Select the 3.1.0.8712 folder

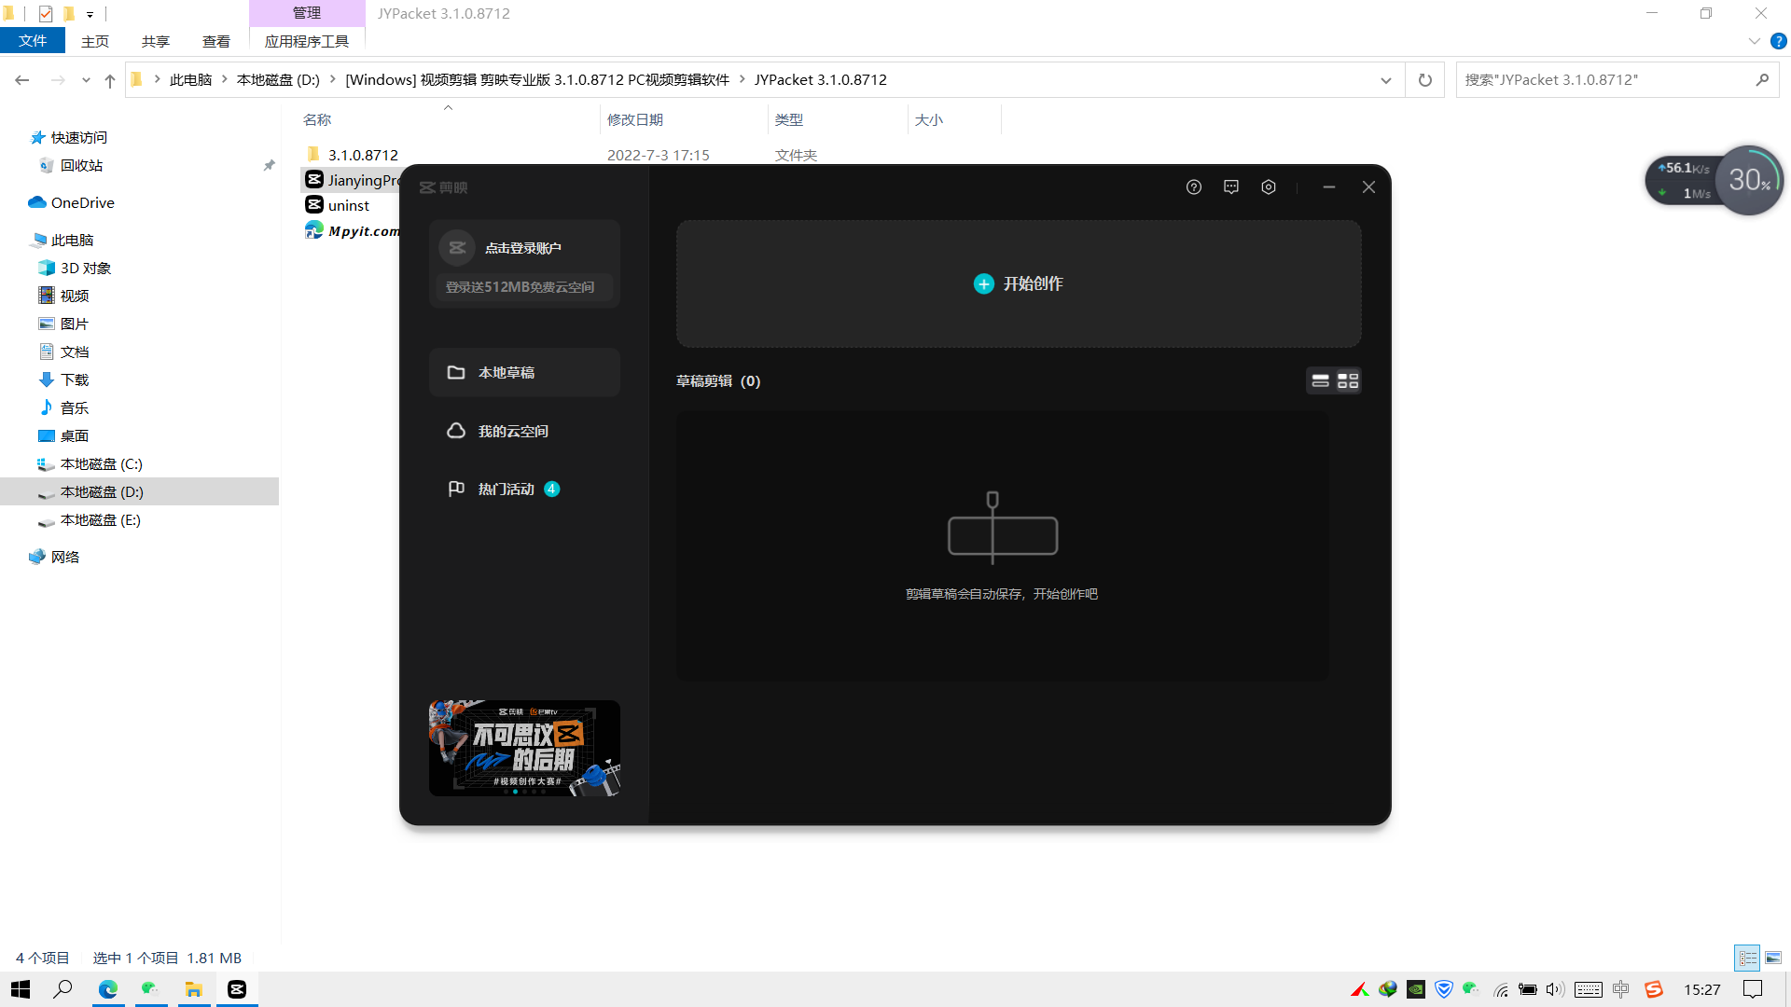click(363, 155)
